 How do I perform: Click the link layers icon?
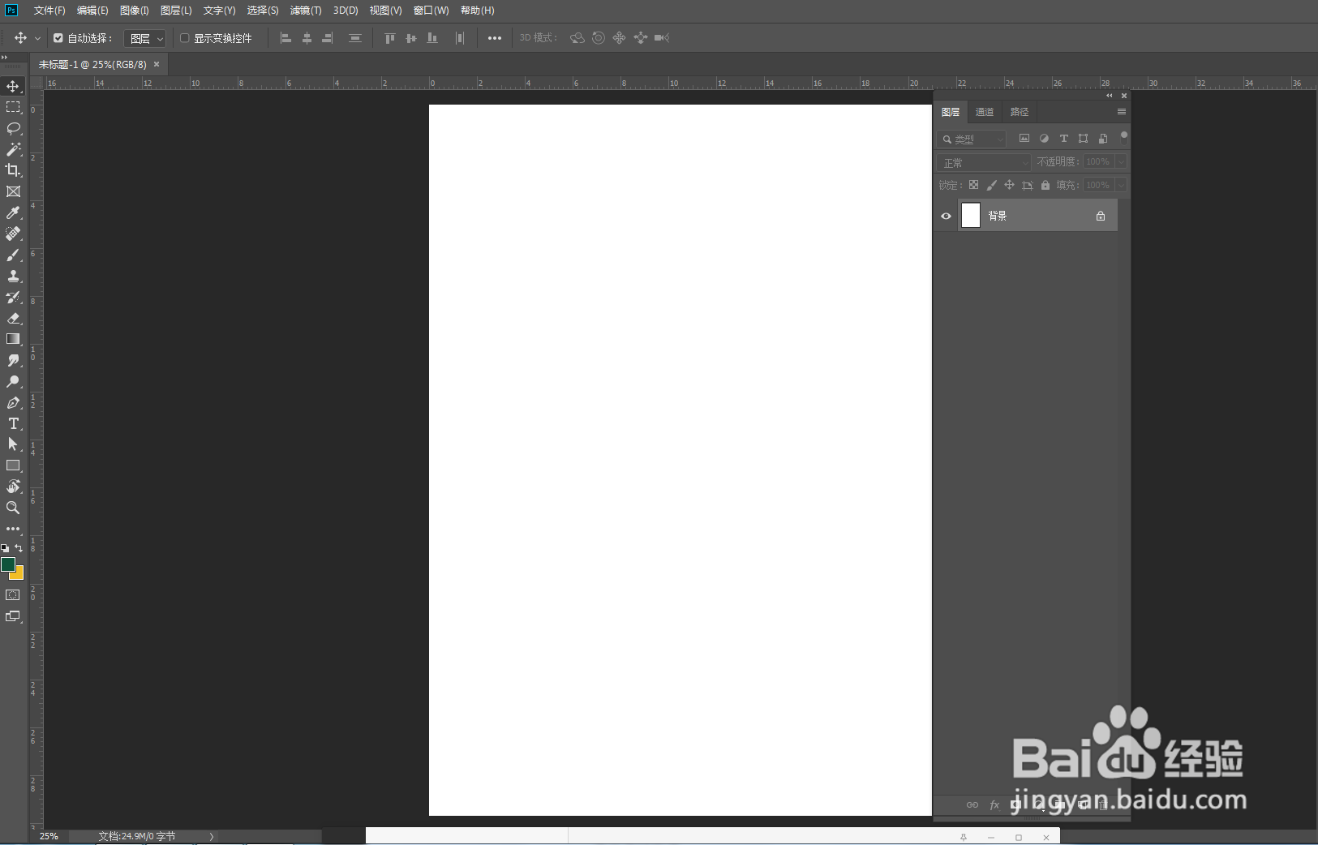972,804
